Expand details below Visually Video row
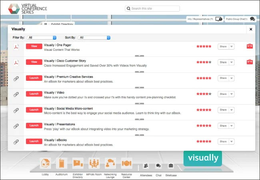The image size is (260, 180). 140,104
